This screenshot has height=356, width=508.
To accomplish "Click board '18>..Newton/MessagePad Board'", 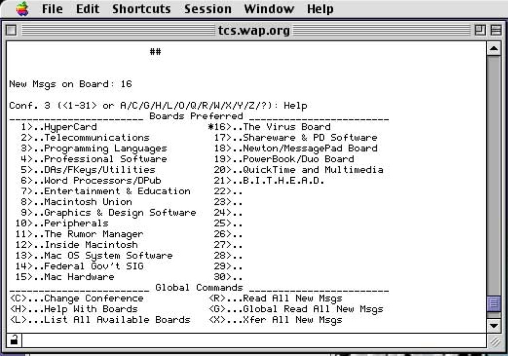I will (295, 148).
